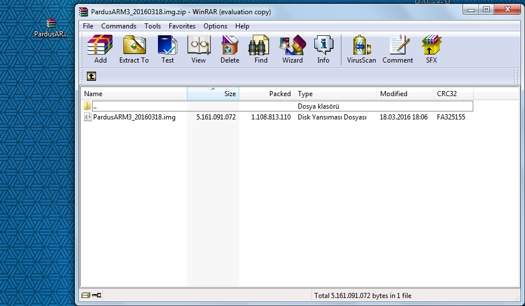Click the View toolbar icon

(x=198, y=49)
